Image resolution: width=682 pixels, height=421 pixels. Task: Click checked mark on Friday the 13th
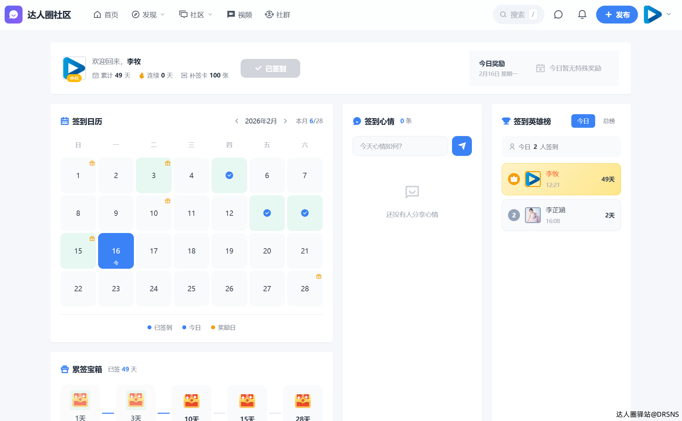[267, 213]
